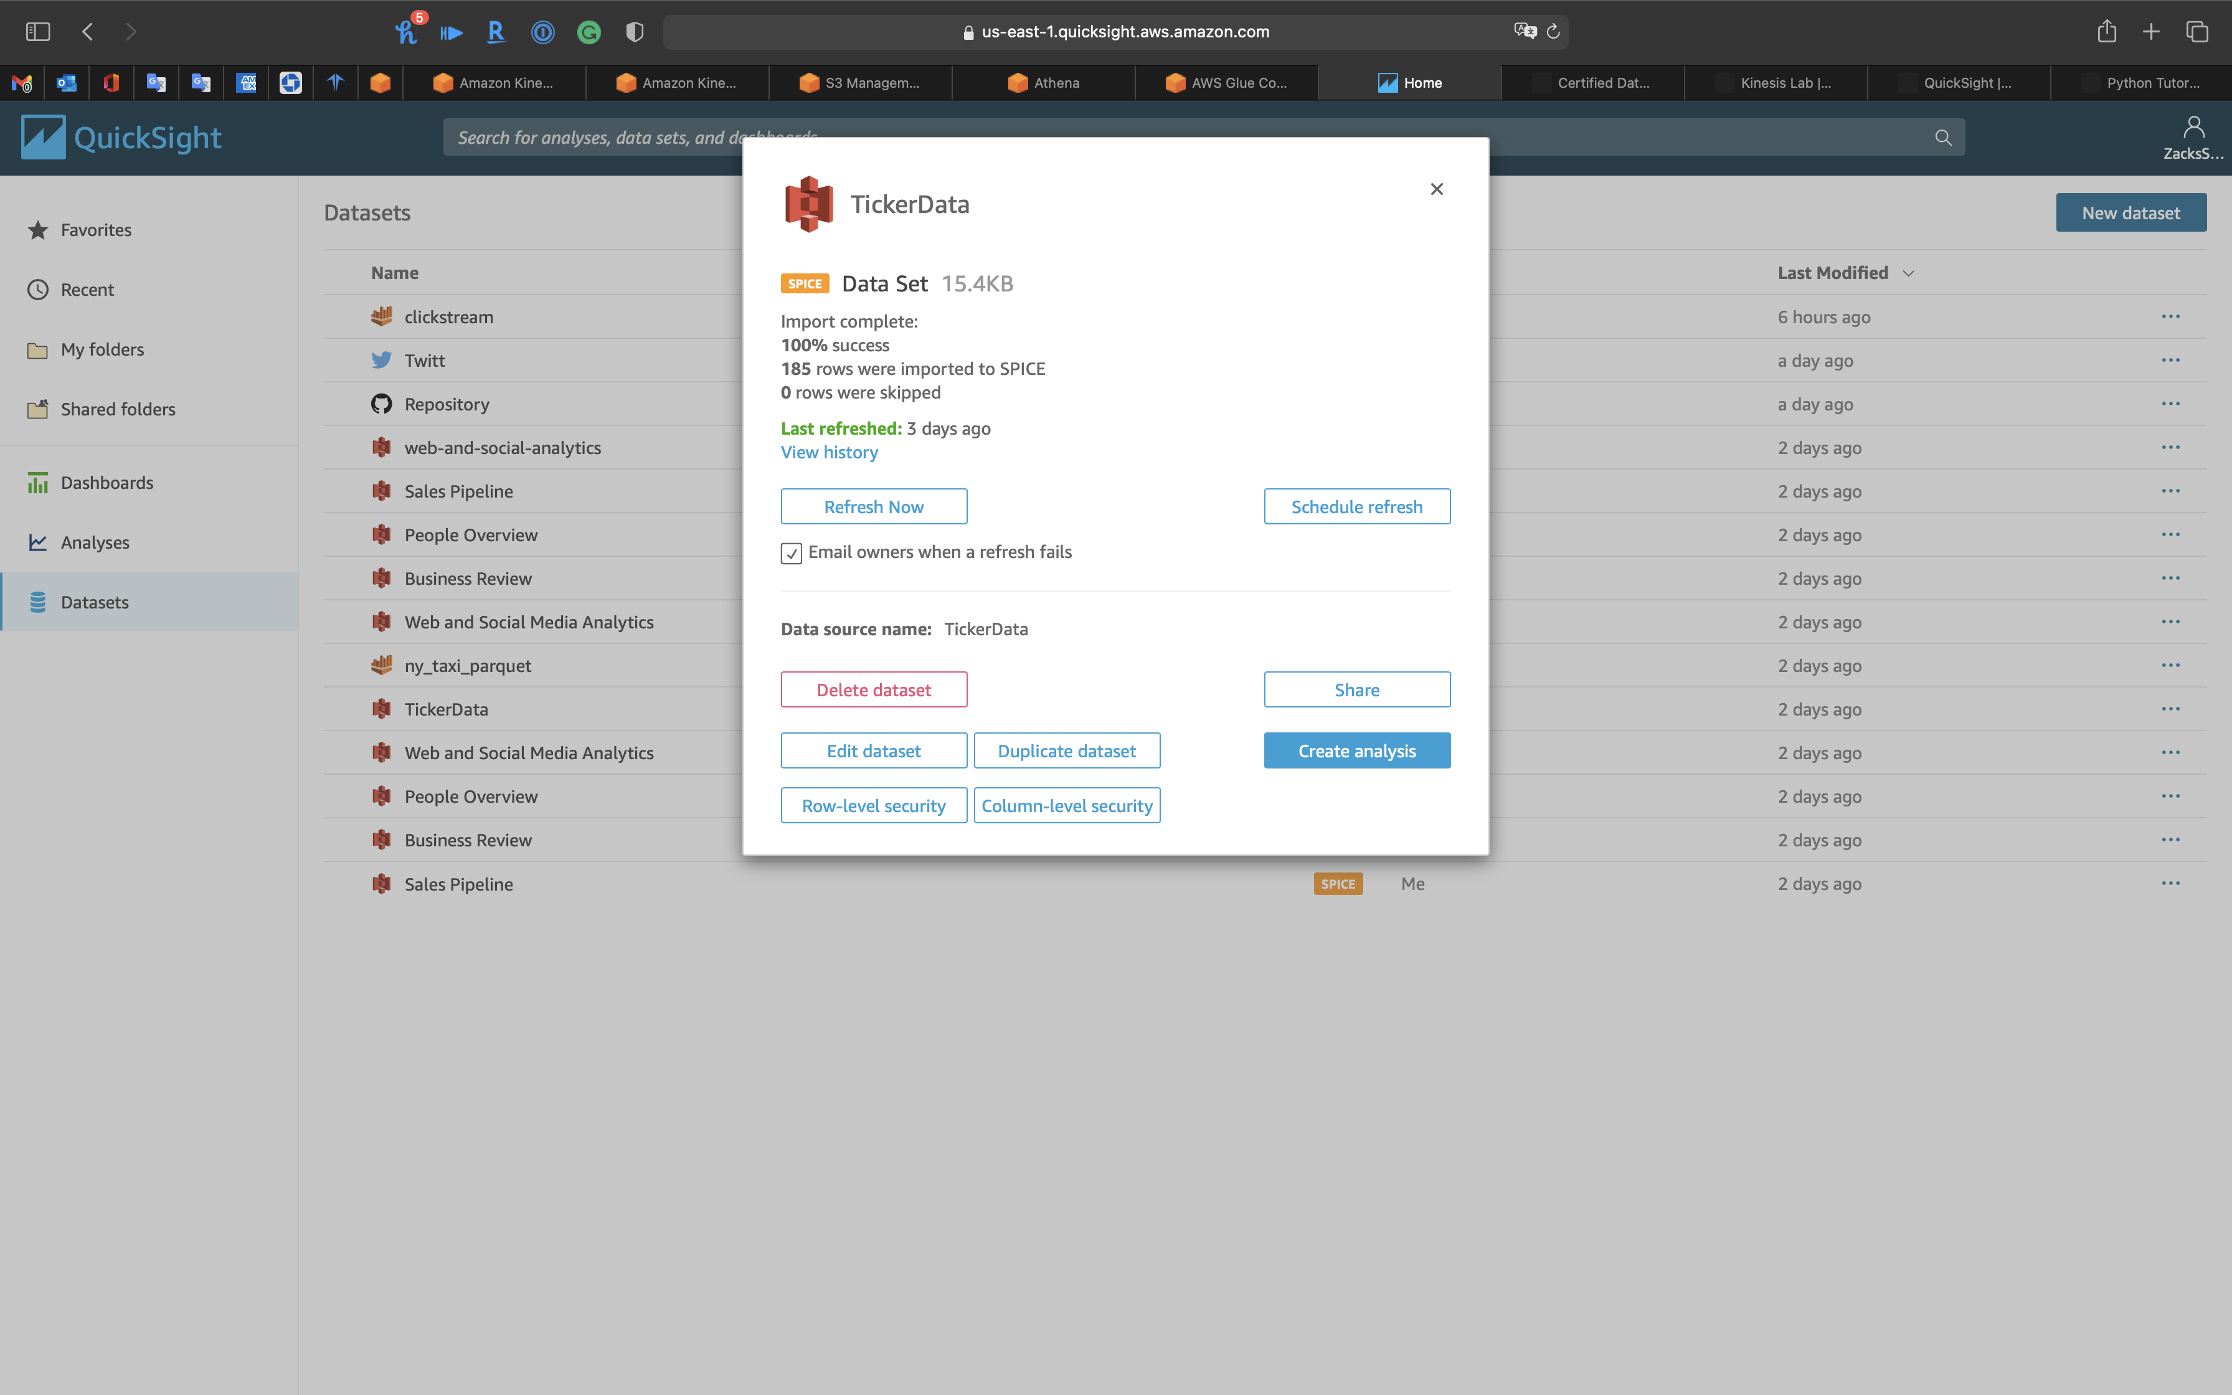Click the Favorites star in sidebar

pos(38,230)
